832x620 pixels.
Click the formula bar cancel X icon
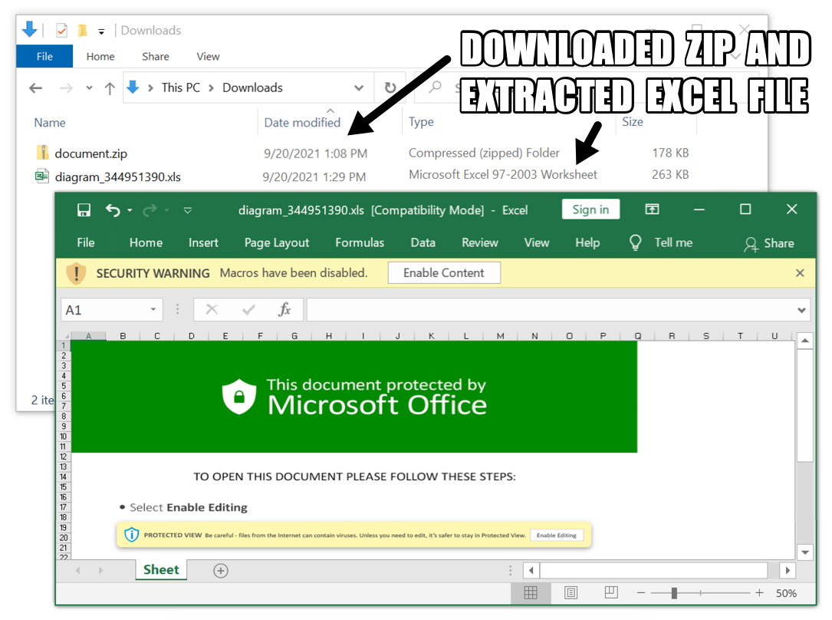pyautogui.click(x=212, y=309)
